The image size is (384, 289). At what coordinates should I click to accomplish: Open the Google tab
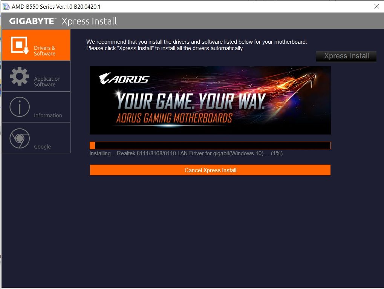click(36, 138)
